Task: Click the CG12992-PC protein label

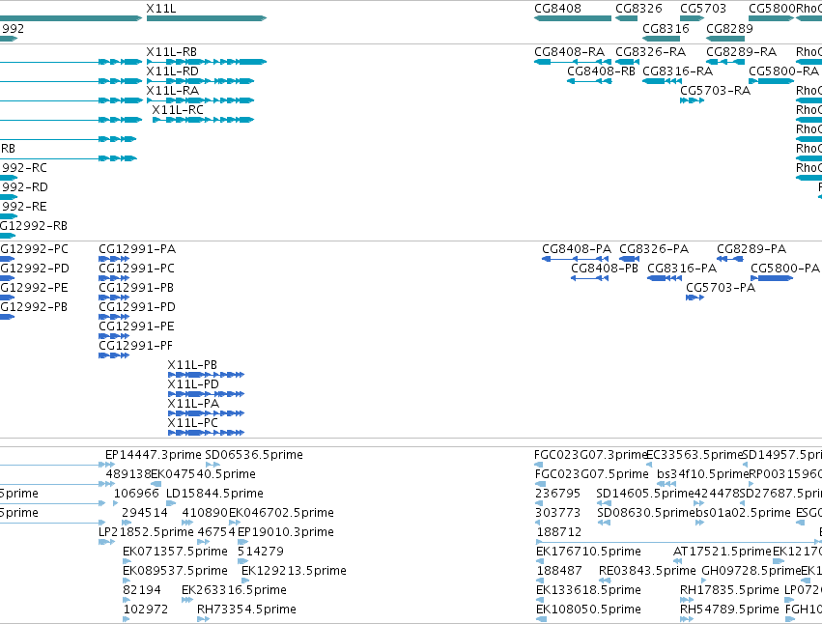Action: point(34,249)
